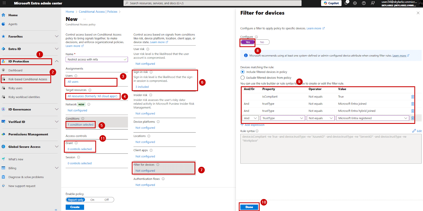
Task: Open the Dashboard sidebar item
Action: pos(15,70)
